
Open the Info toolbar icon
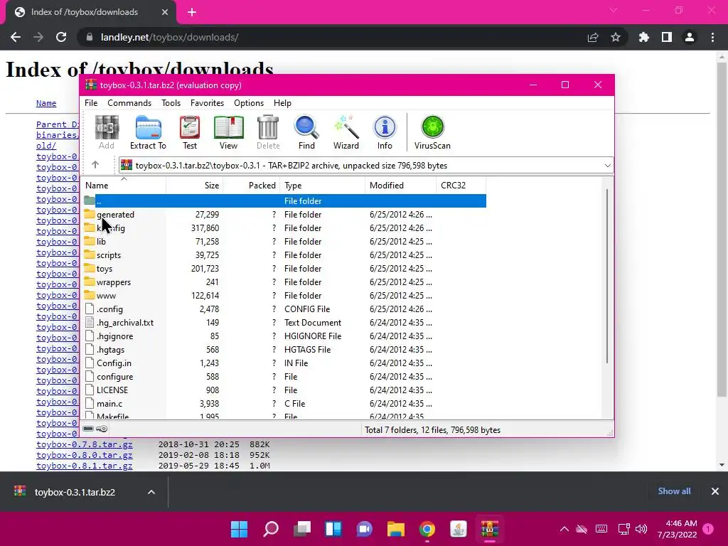(x=385, y=132)
